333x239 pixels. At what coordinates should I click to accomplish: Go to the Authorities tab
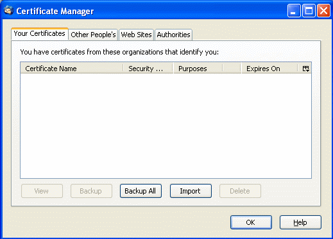(173, 35)
